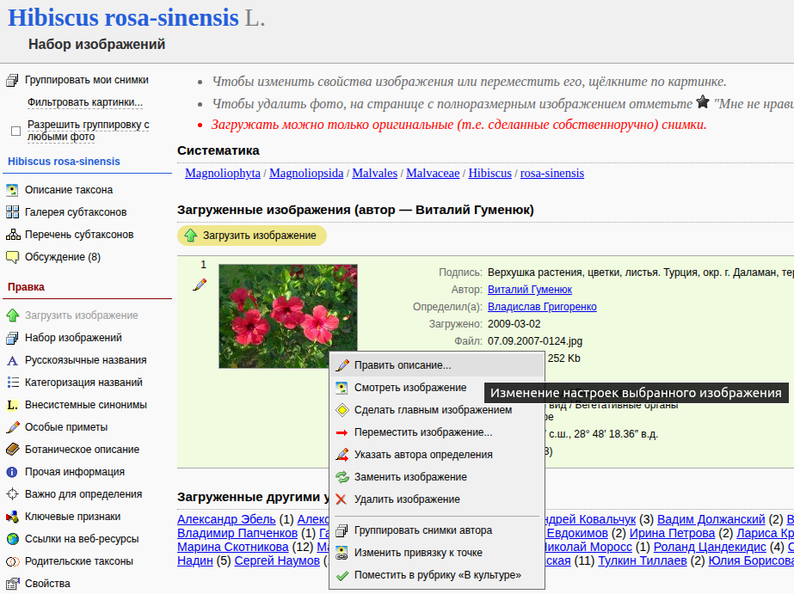Click the image set icon in Правка
This screenshot has height=594, width=794.
(12, 338)
